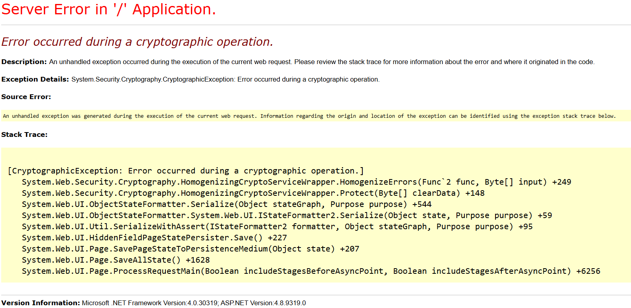Click the bracketed [CryptographicException...] stack trace line
631x308 pixels.
[x=185, y=171]
